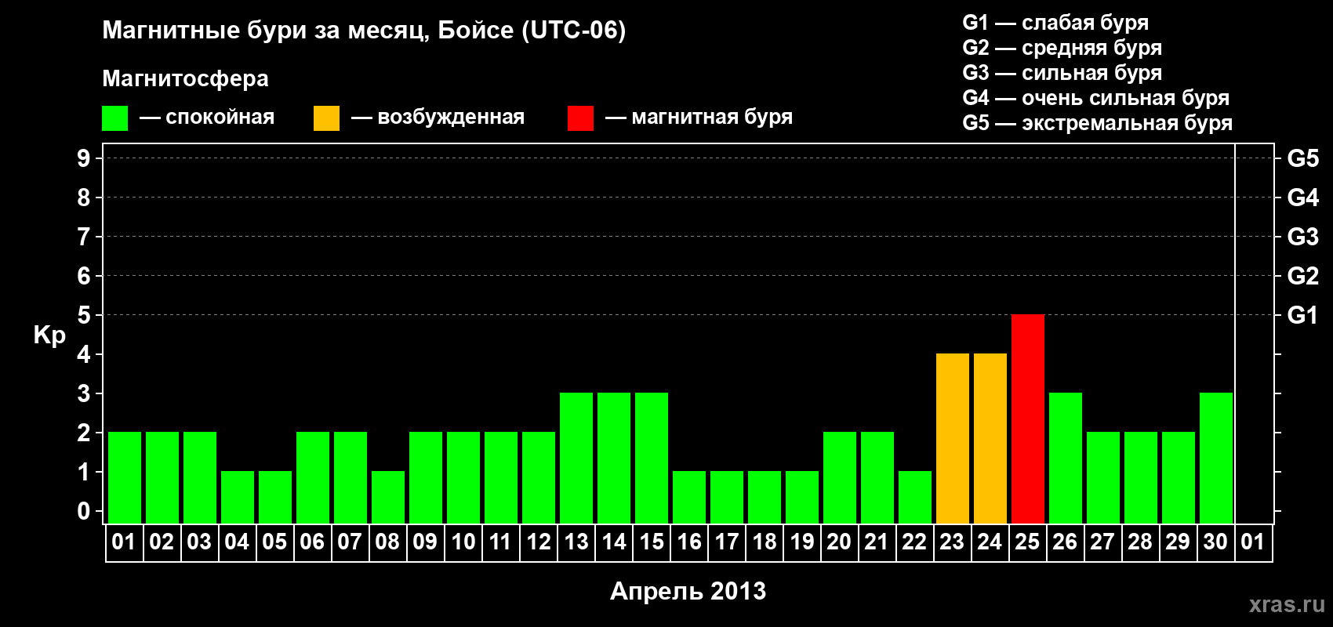Click the Kp value 9 on left axis
The image size is (1333, 627).
click(x=84, y=158)
